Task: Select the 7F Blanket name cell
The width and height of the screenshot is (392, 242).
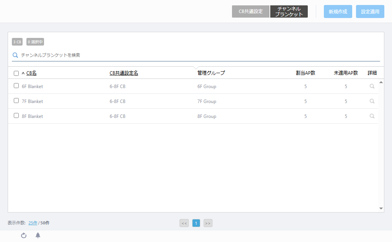Action: coord(32,101)
